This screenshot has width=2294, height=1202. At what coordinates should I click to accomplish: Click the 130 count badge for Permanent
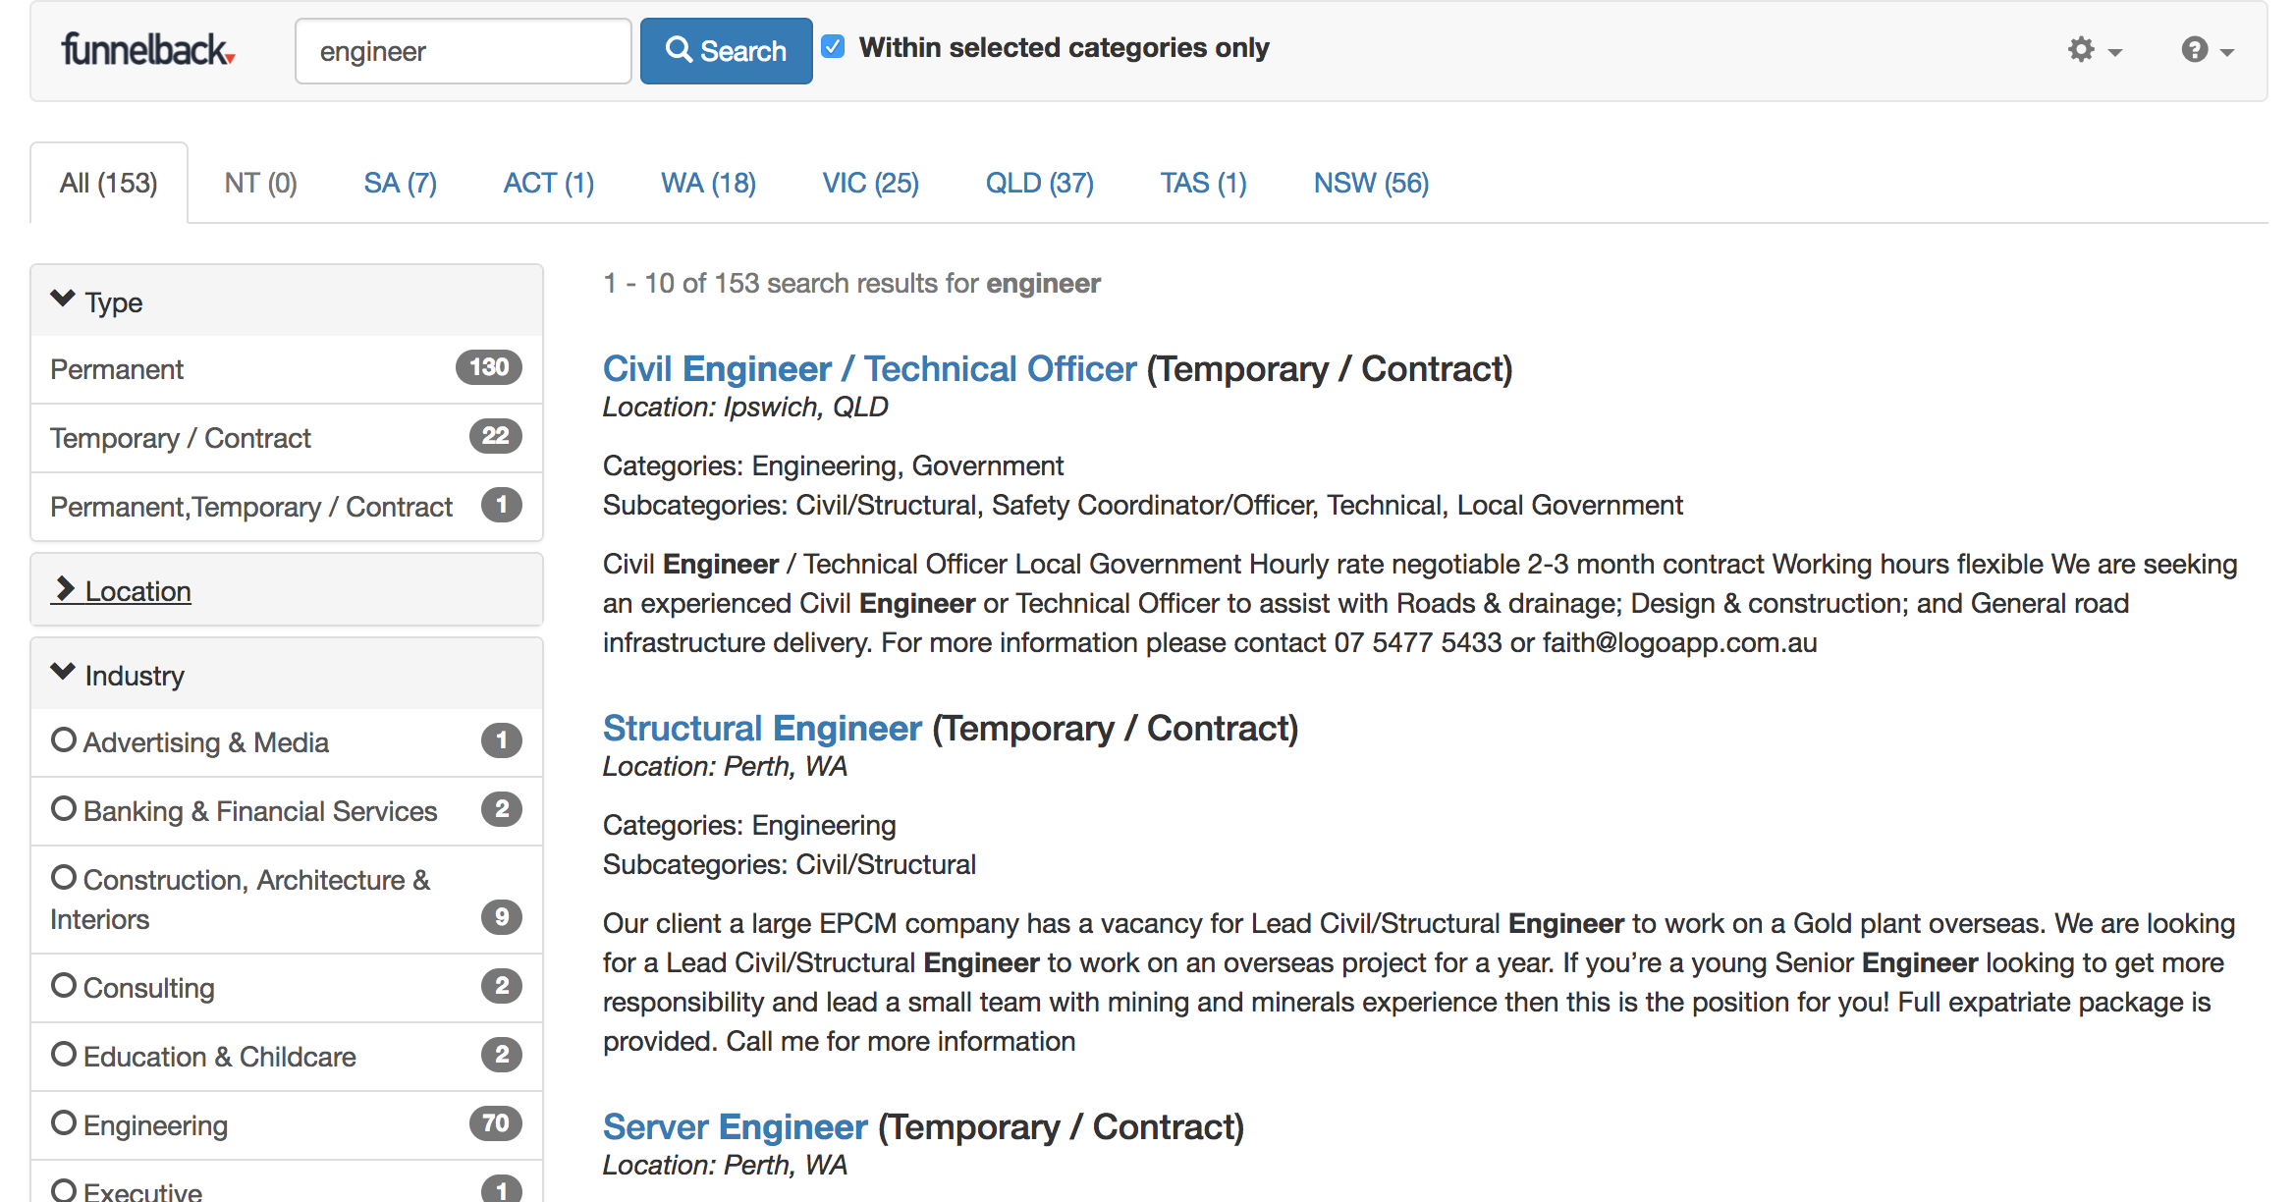(x=488, y=367)
